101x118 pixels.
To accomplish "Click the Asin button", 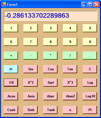I will point(30,96).
